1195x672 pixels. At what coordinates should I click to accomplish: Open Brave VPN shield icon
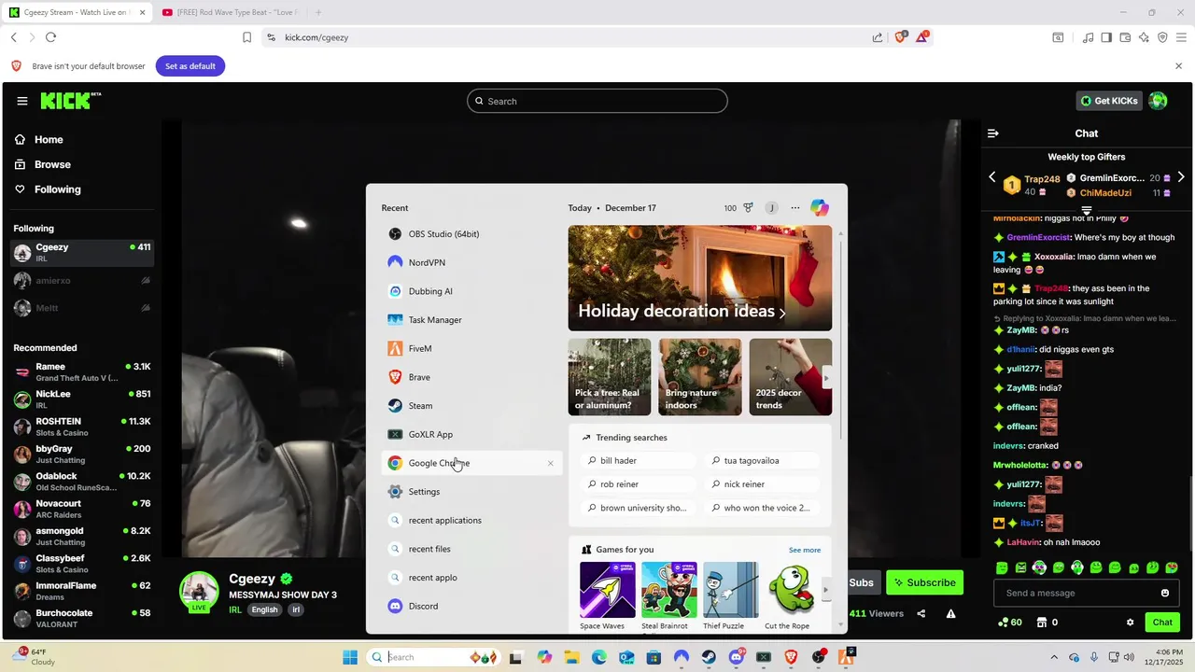click(1162, 37)
